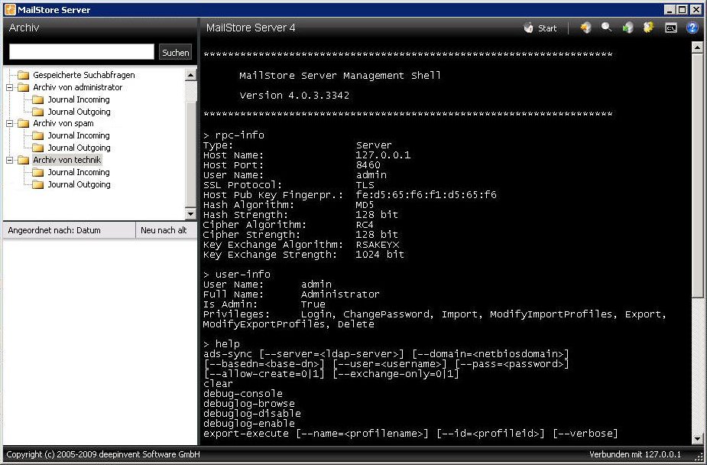Click the folder tree scroll-up arrow
This screenshot has height=465, width=707.
point(191,75)
